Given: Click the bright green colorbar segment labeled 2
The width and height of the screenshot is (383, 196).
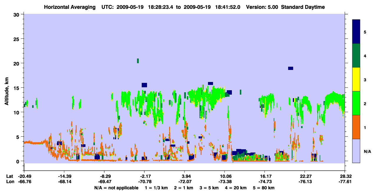Looking at the screenshot, I should tap(356, 103).
